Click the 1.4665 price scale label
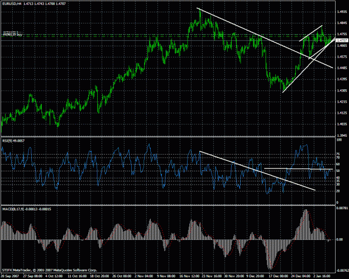Image resolution: width=349 pixels, height=279 pixels. (342, 46)
